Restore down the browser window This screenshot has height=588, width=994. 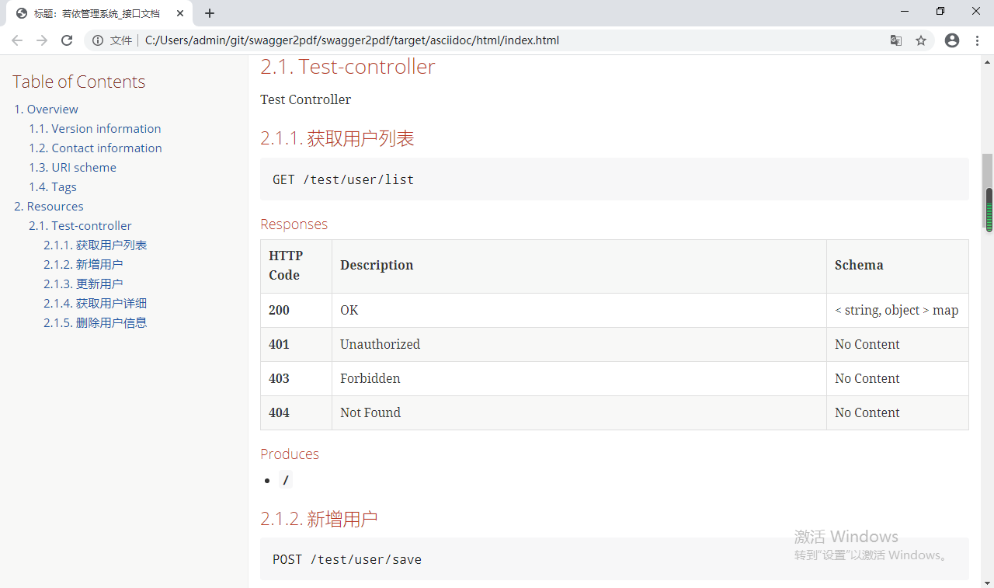click(x=940, y=11)
